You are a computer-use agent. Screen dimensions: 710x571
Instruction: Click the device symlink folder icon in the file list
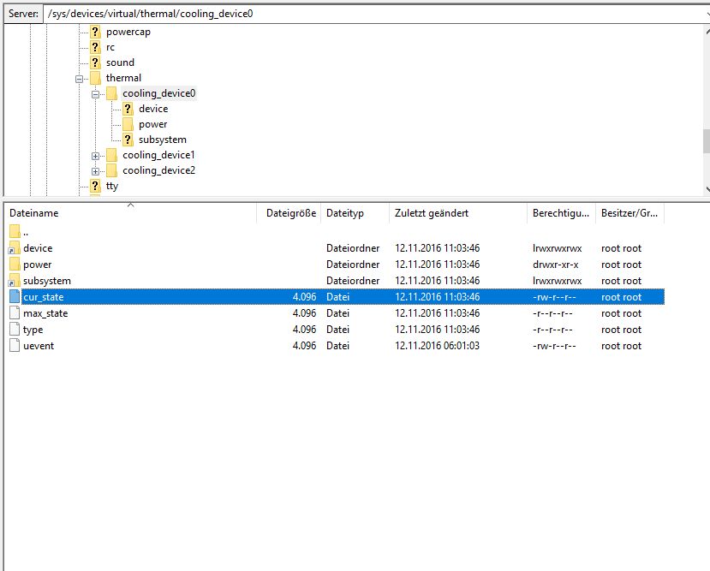15,248
